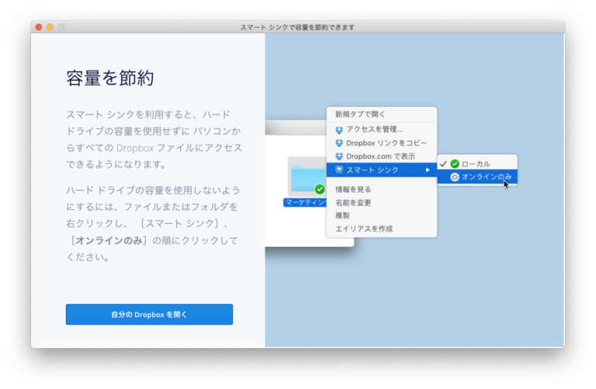Choose 情報を見る from the context menu
Viewport: 596px width, 389px height.
[353, 189]
